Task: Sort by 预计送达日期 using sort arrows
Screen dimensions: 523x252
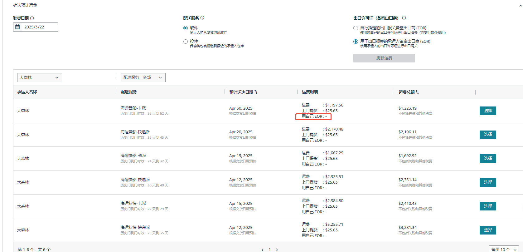Action: (256, 92)
